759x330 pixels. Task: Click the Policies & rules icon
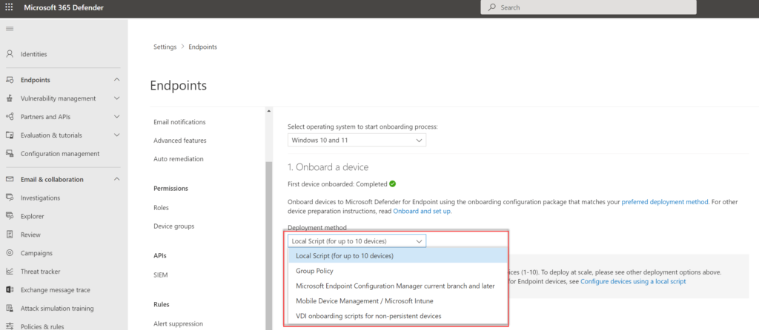click(9, 326)
